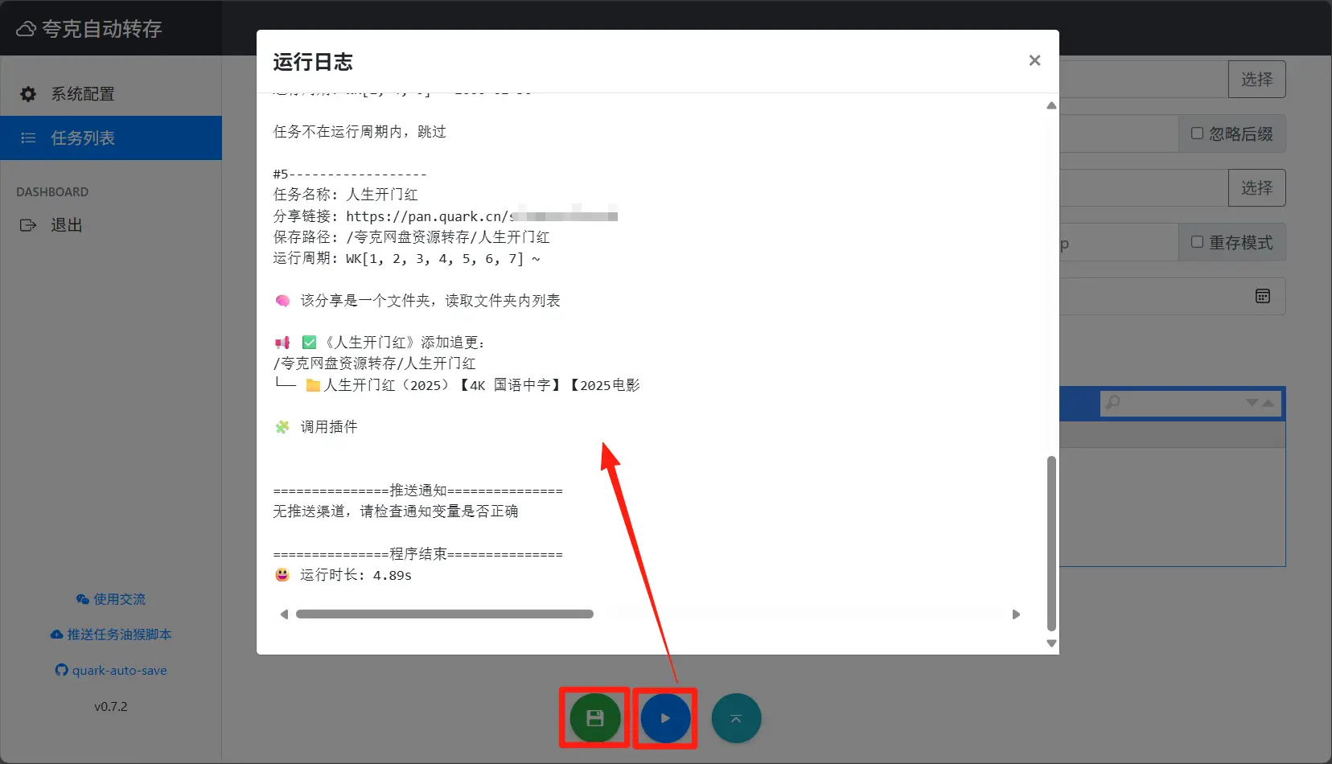Click the cloud logo beside 夸克自动转存
The height and width of the screenshot is (764, 1332).
point(26,30)
